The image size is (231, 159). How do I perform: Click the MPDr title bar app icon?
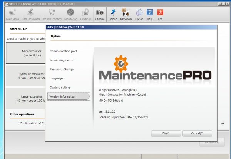pos(7,4)
